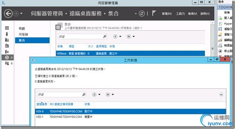The width and height of the screenshot is (235, 129).
Task: Open the 檢視(V) menu
Action: coord(193,14)
